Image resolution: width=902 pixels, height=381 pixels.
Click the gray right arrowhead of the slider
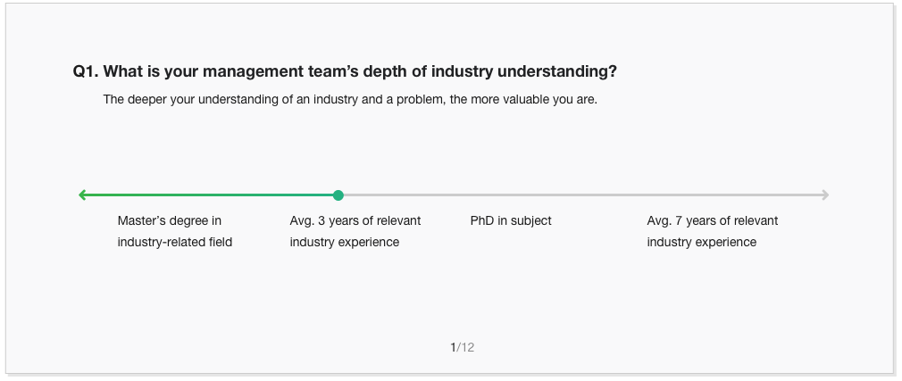click(x=825, y=195)
